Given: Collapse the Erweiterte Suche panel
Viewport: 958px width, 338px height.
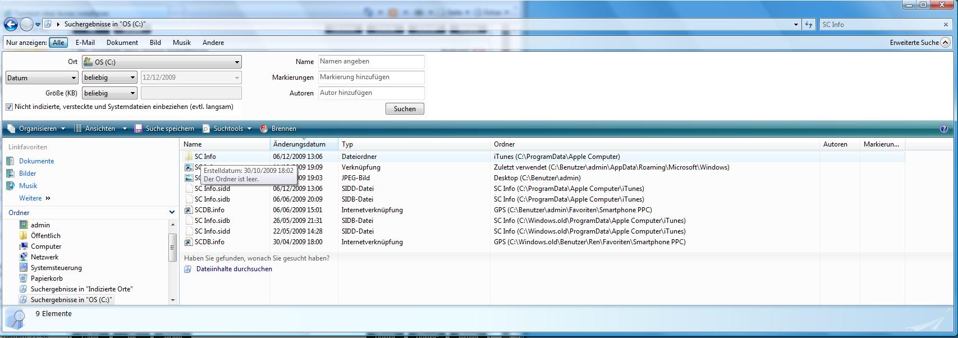Looking at the screenshot, I should pos(945,43).
